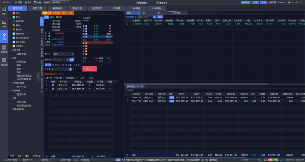Click the swap icon in 下单面板 header

point(67,13)
